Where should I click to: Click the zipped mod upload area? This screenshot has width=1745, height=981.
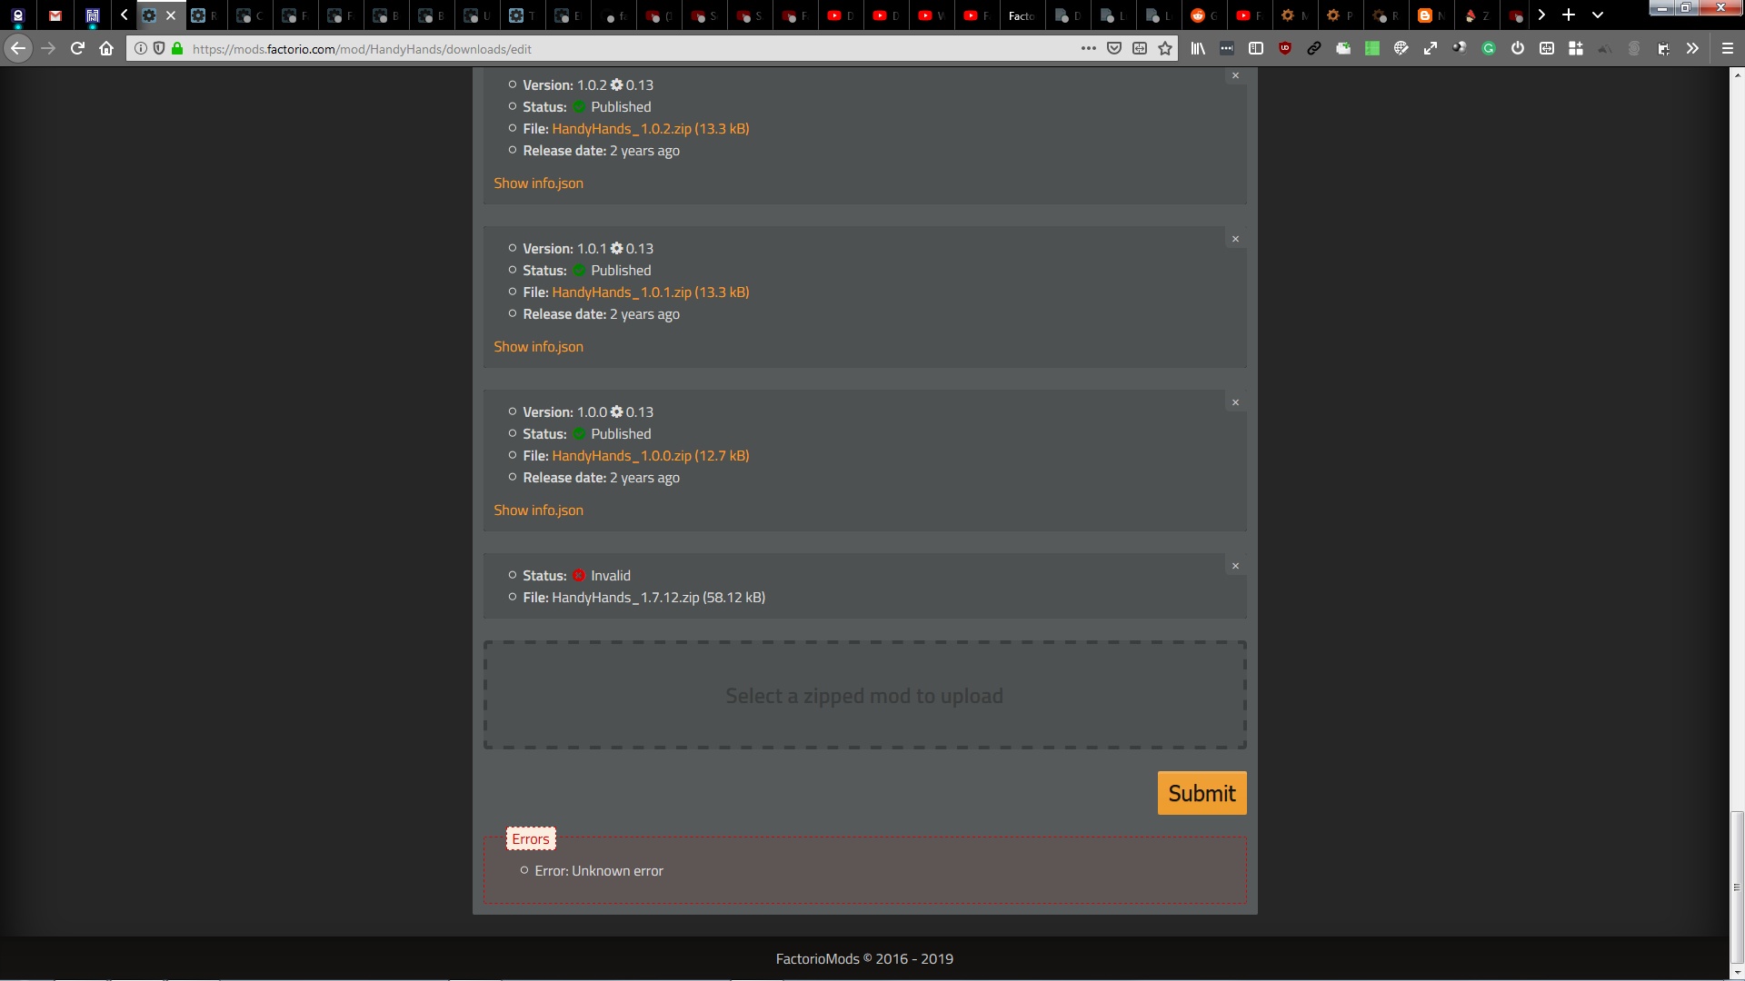(864, 695)
